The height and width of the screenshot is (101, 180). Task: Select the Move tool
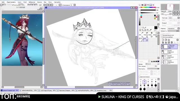coord(140,30)
